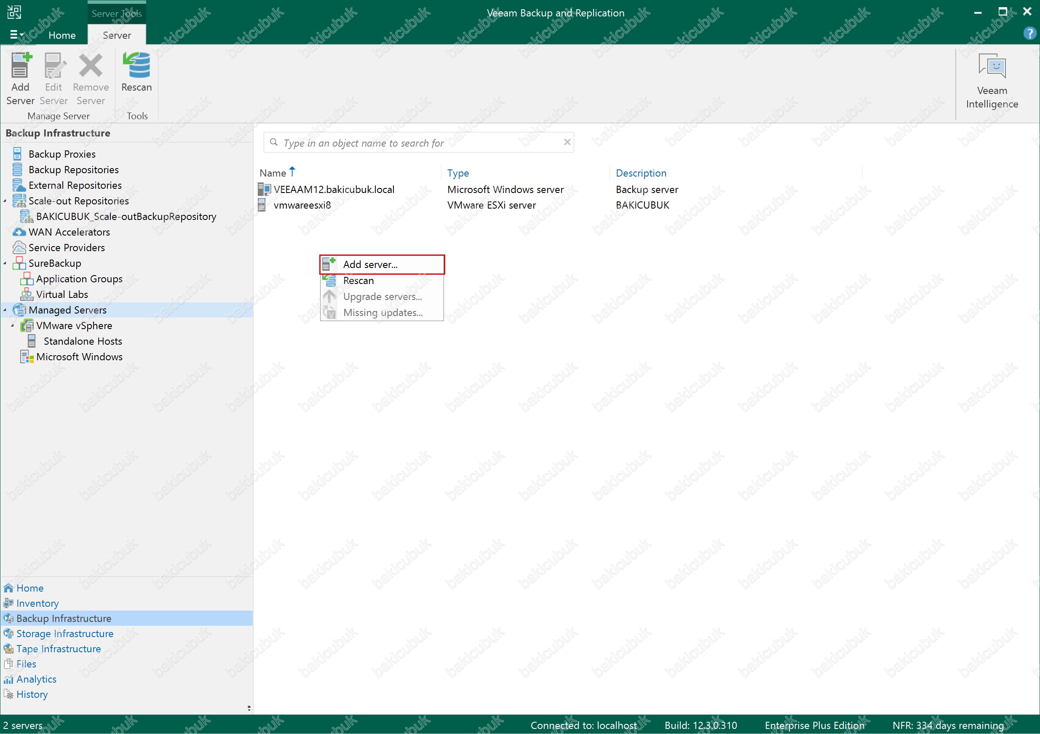This screenshot has height=734, width=1040.
Task: Sort by the Description column header
Action: tap(641, 173)
